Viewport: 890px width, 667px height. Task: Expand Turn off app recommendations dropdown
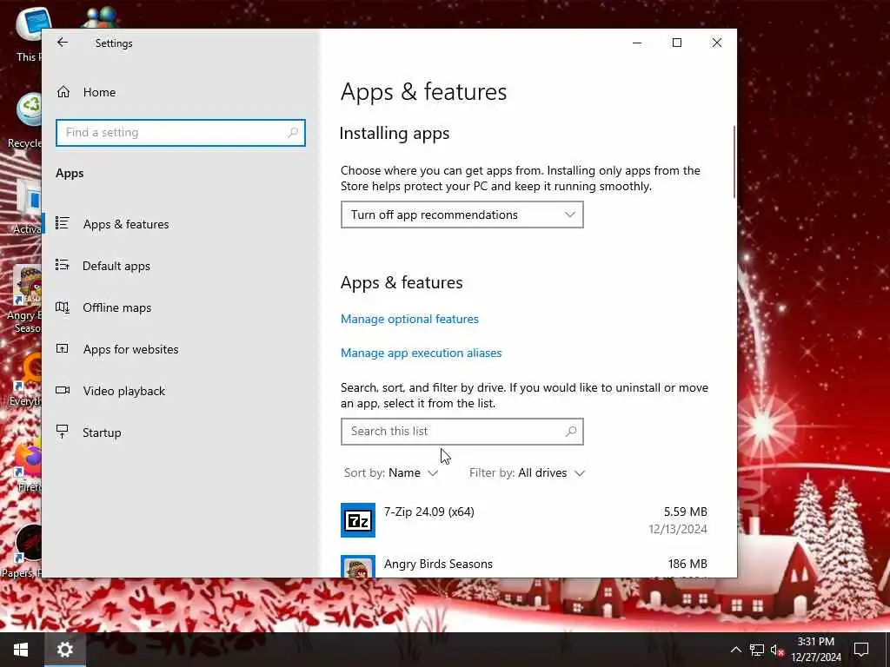pos(462,215)
